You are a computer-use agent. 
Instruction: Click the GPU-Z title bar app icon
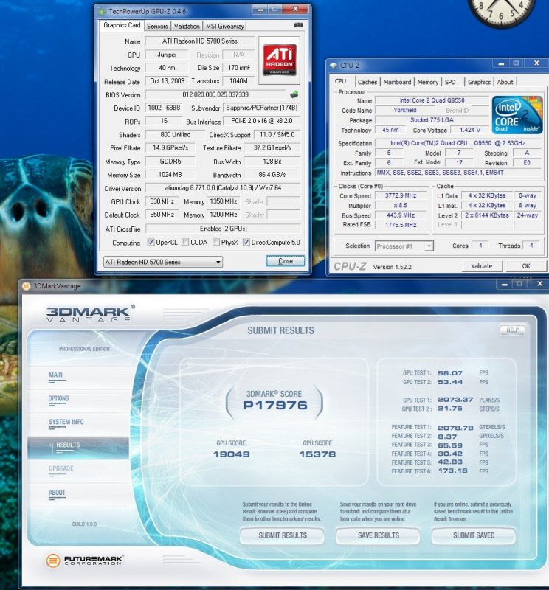pyautogui.click(x=102, y=12)
